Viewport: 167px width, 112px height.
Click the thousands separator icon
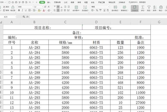coord(100,10)
